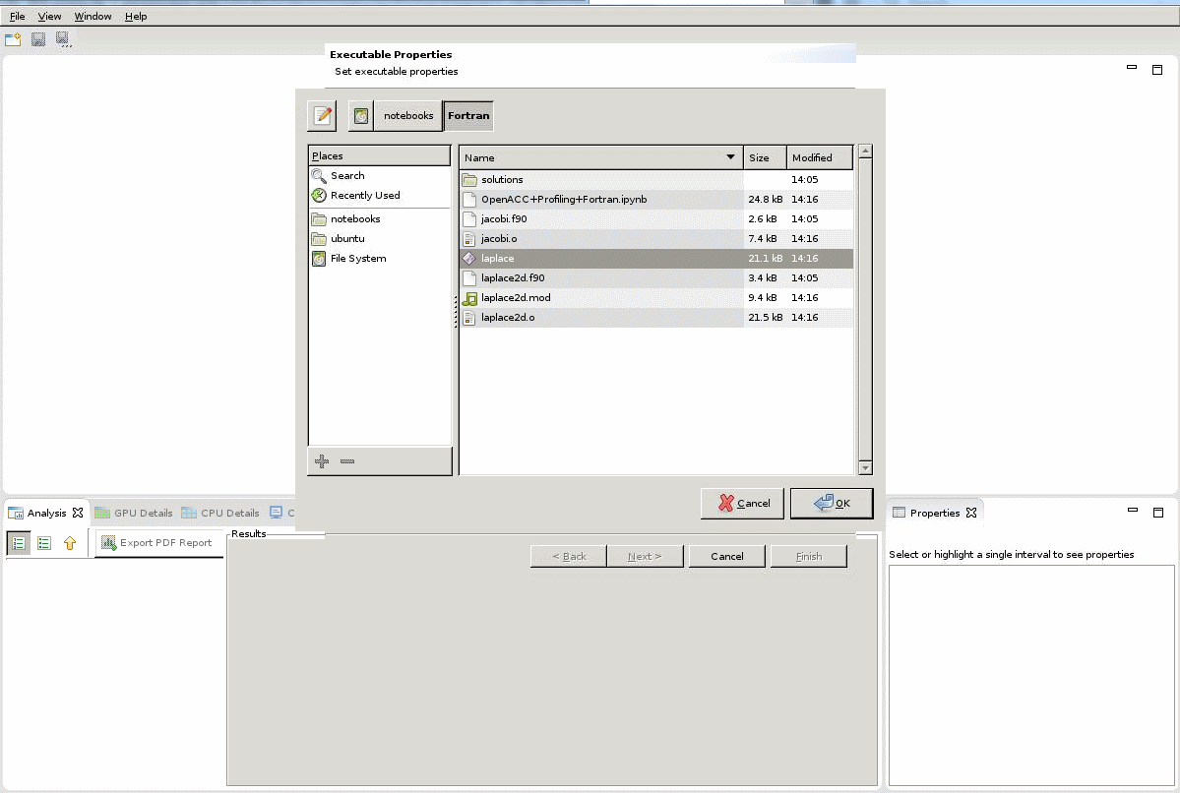Select the laplace2d.f90 file
1180x793 pixels.
[513, 278]
